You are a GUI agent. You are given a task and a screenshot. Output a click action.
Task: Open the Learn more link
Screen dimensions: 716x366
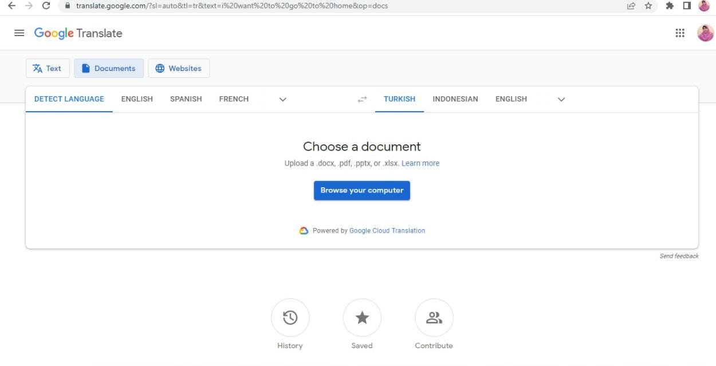coord(420,163)
